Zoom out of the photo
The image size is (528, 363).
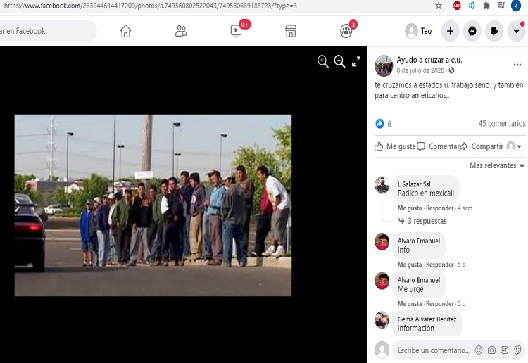(x=339, y=62)
